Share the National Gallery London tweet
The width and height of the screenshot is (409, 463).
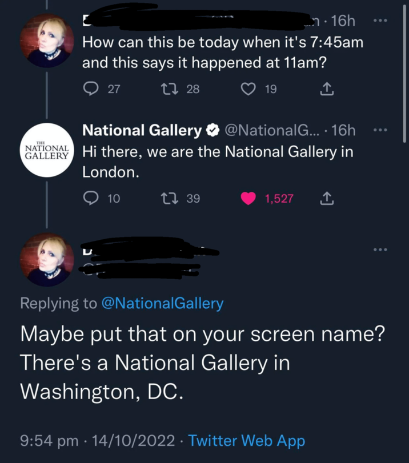(x=325, y=199)
